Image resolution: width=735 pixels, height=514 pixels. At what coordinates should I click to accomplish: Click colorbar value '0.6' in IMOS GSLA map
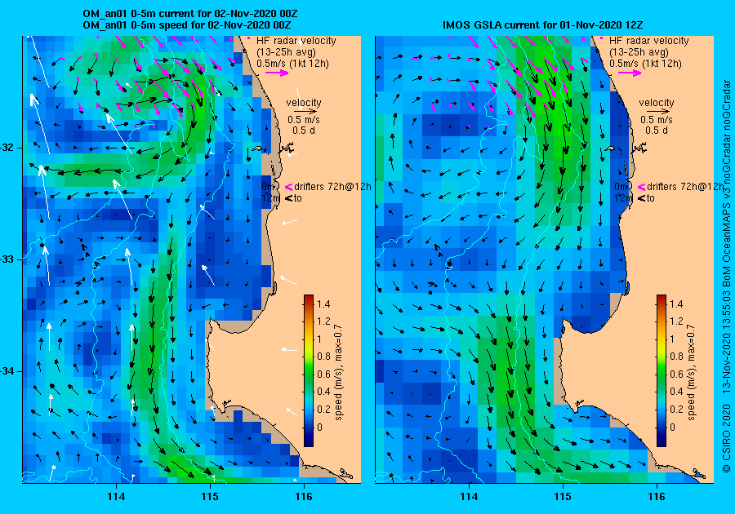(676, 374)
